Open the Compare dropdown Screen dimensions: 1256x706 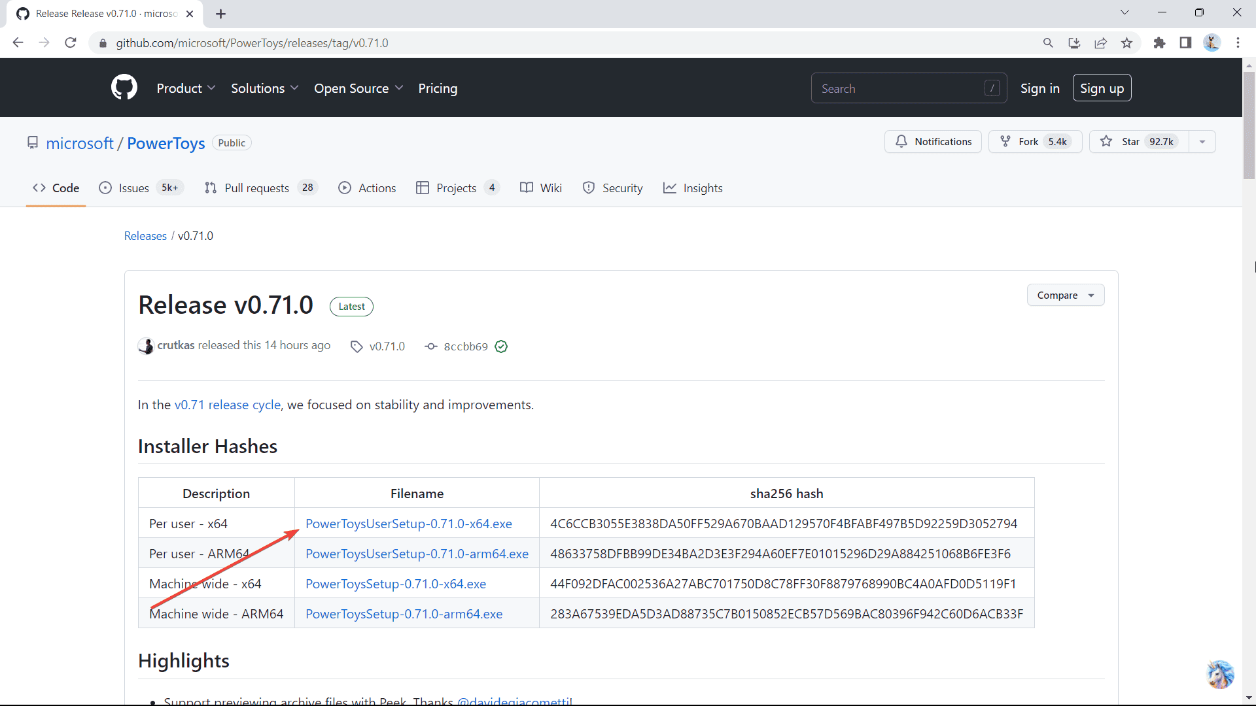(x=1065, y=295)
